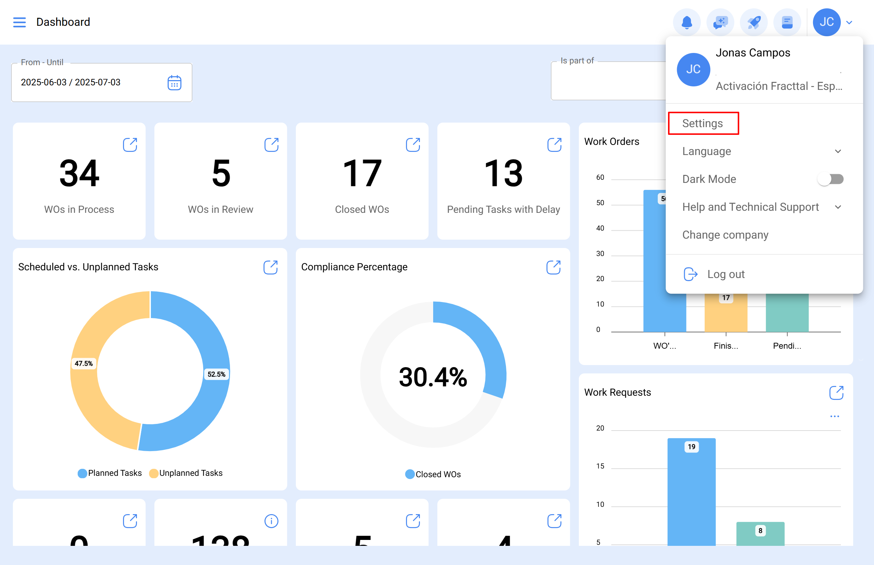874x565 pixels.
Task: Collapse the JC user profile dropdown arrow
Action: coord(849,22)
